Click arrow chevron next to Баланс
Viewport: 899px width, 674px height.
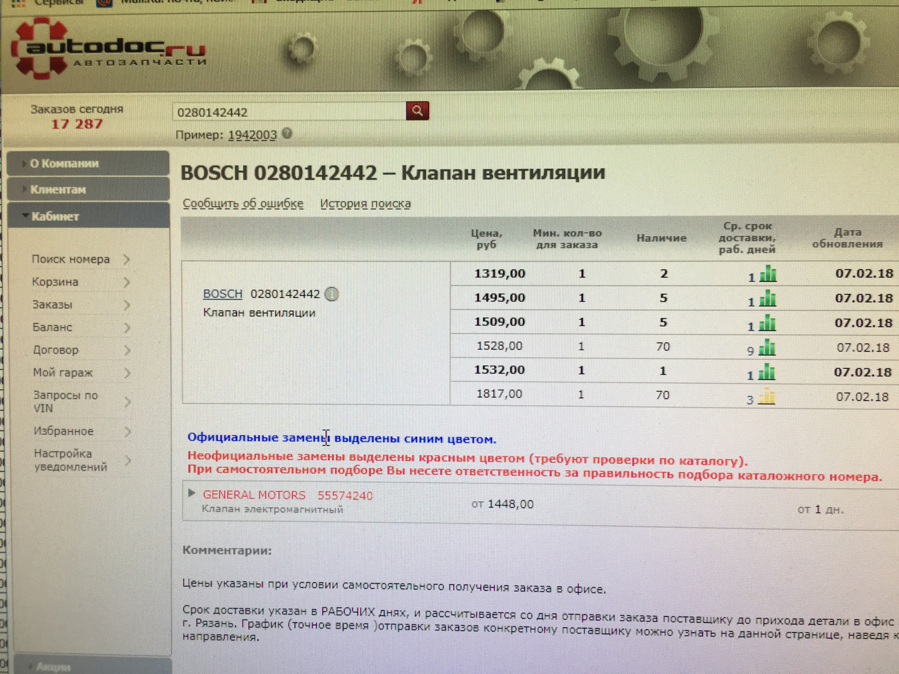pyautogui.click(x=127, y=328)
